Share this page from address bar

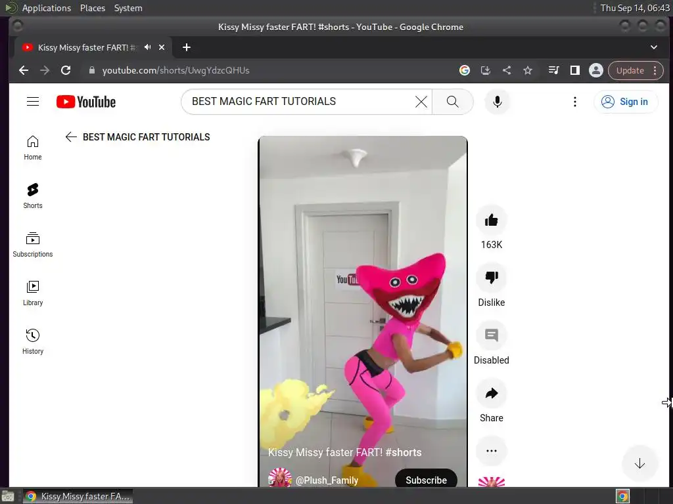click(x=507, y=70)
